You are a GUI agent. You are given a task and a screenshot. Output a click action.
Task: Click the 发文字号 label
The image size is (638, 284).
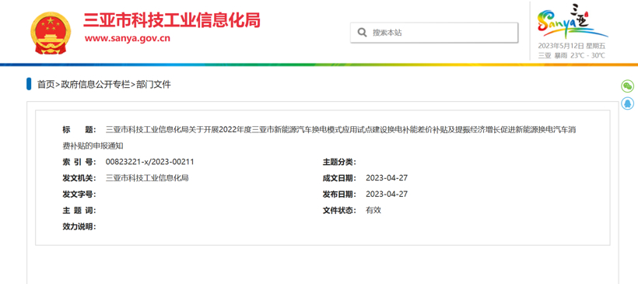point(79,194)
